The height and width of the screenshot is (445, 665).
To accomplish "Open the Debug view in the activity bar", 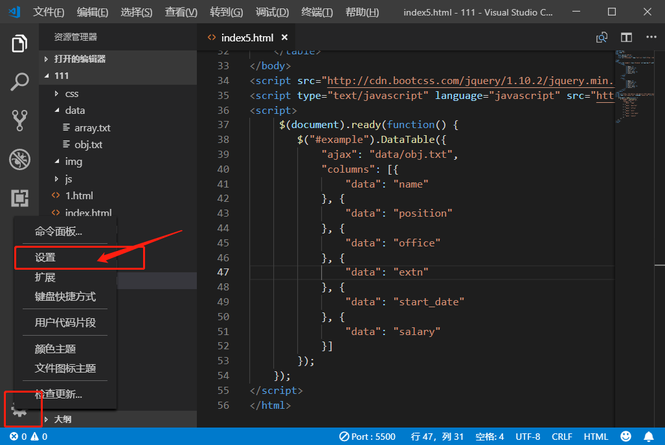I will click(19, 159).
